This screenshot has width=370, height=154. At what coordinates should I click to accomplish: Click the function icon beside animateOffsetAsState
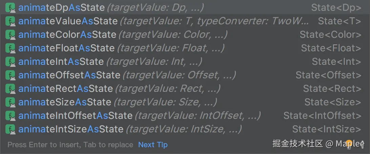[x=11, y=75]
